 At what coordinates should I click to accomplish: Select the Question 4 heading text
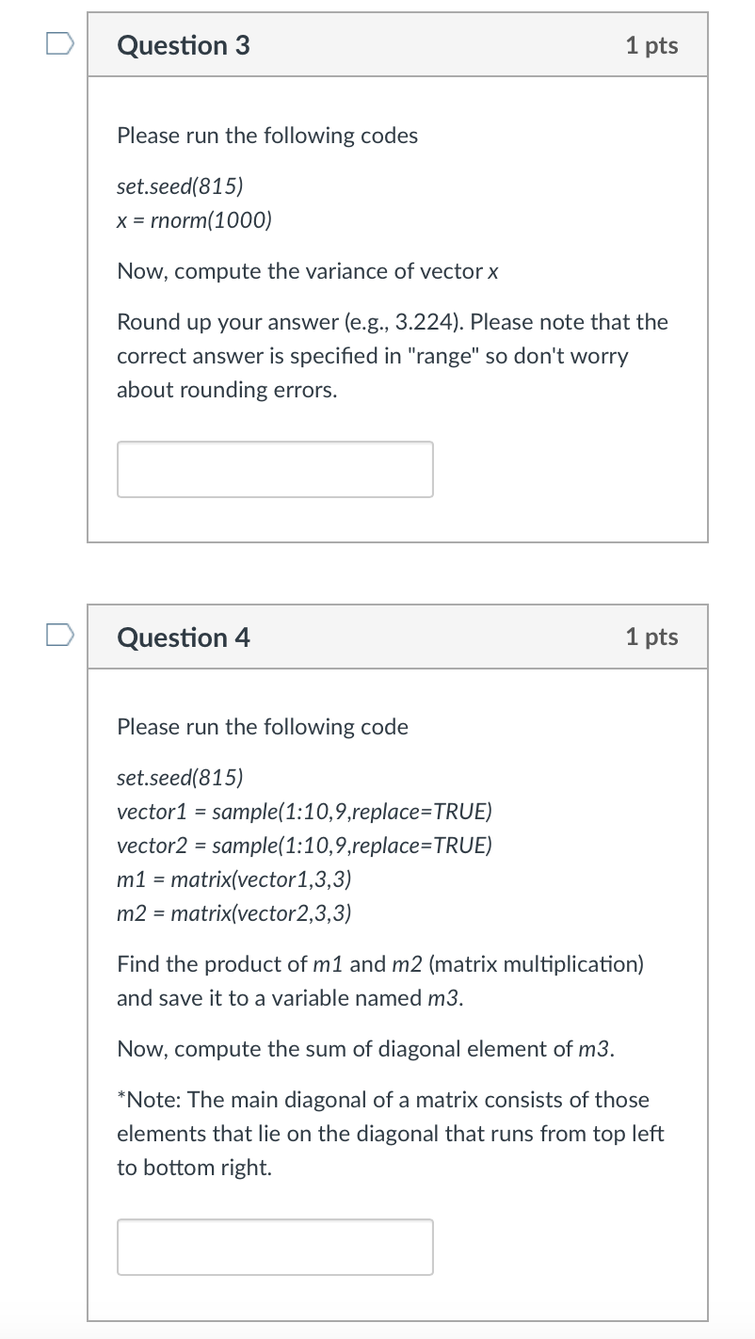pos(183,637)
